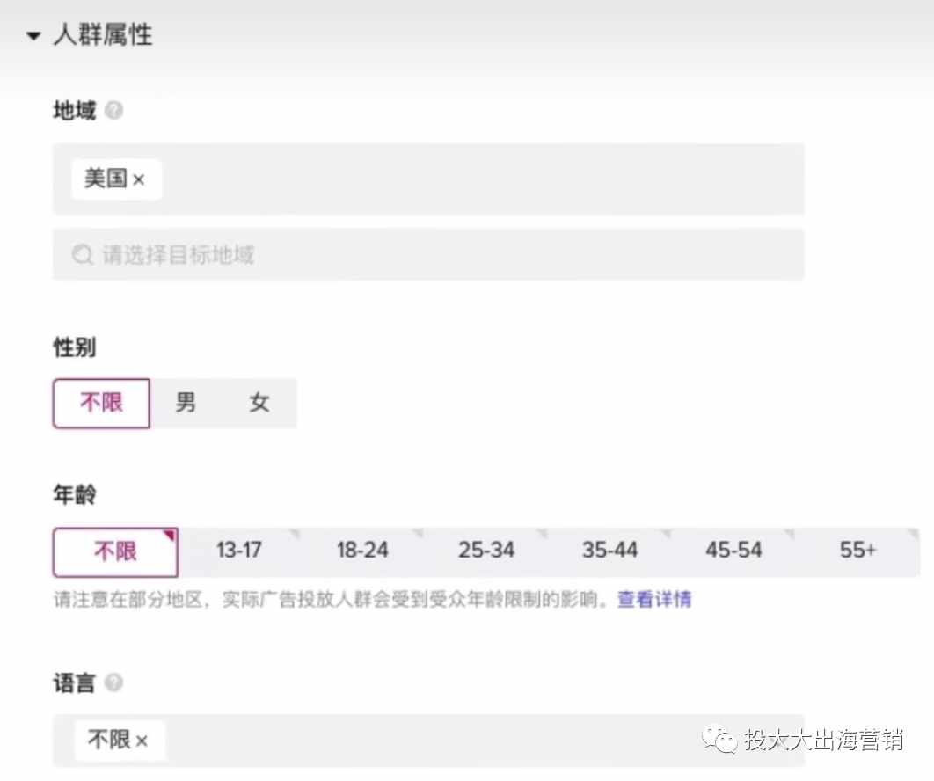Screen dimensions: 934x781
Task: Remove the 不限 language tag
Action: coord(142,741)
